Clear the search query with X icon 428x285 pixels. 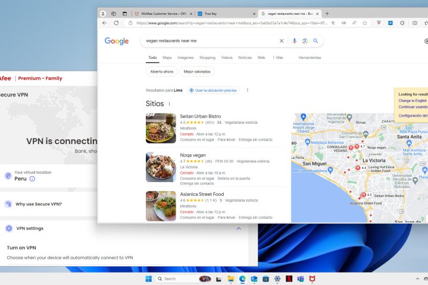point(282,41)
